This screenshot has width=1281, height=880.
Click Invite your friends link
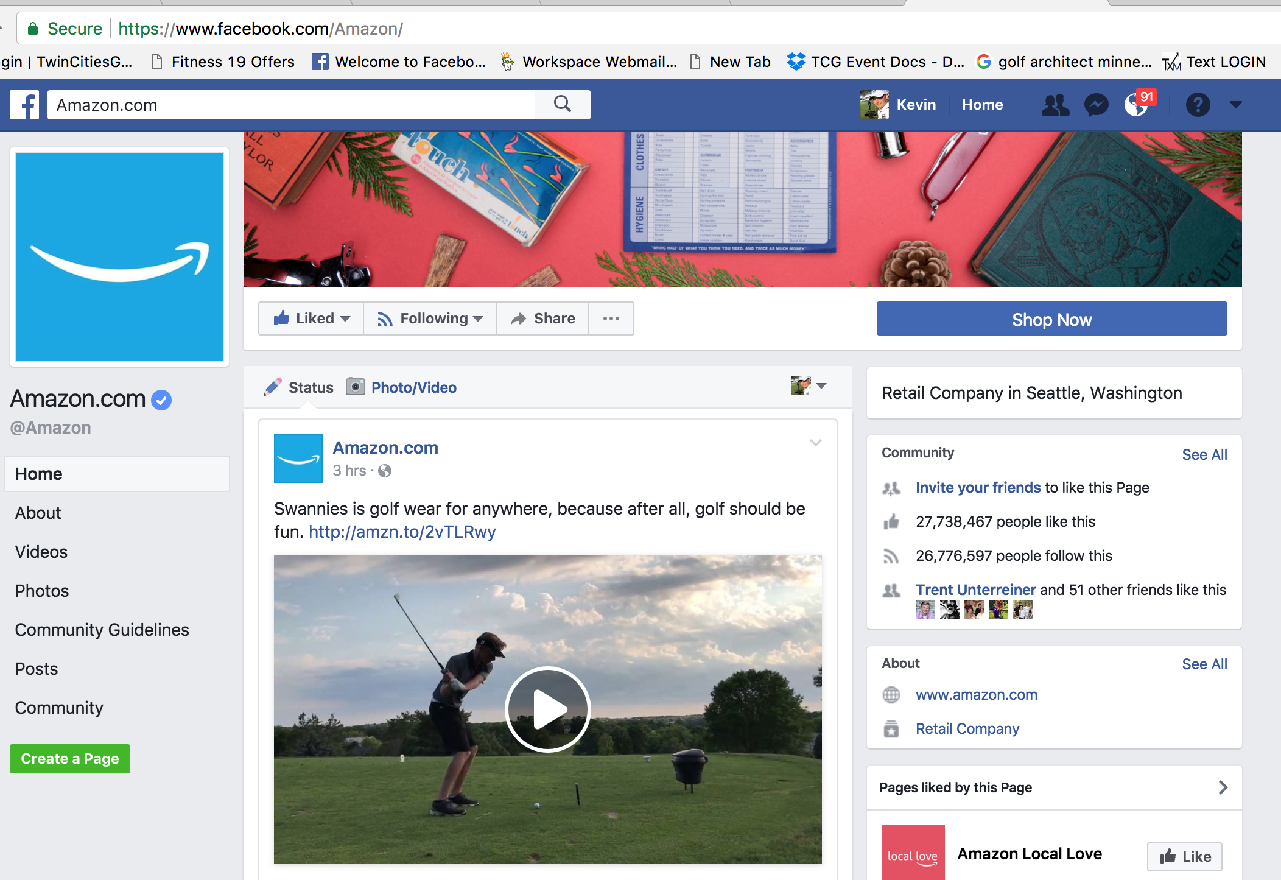click(x=978, y=487)
